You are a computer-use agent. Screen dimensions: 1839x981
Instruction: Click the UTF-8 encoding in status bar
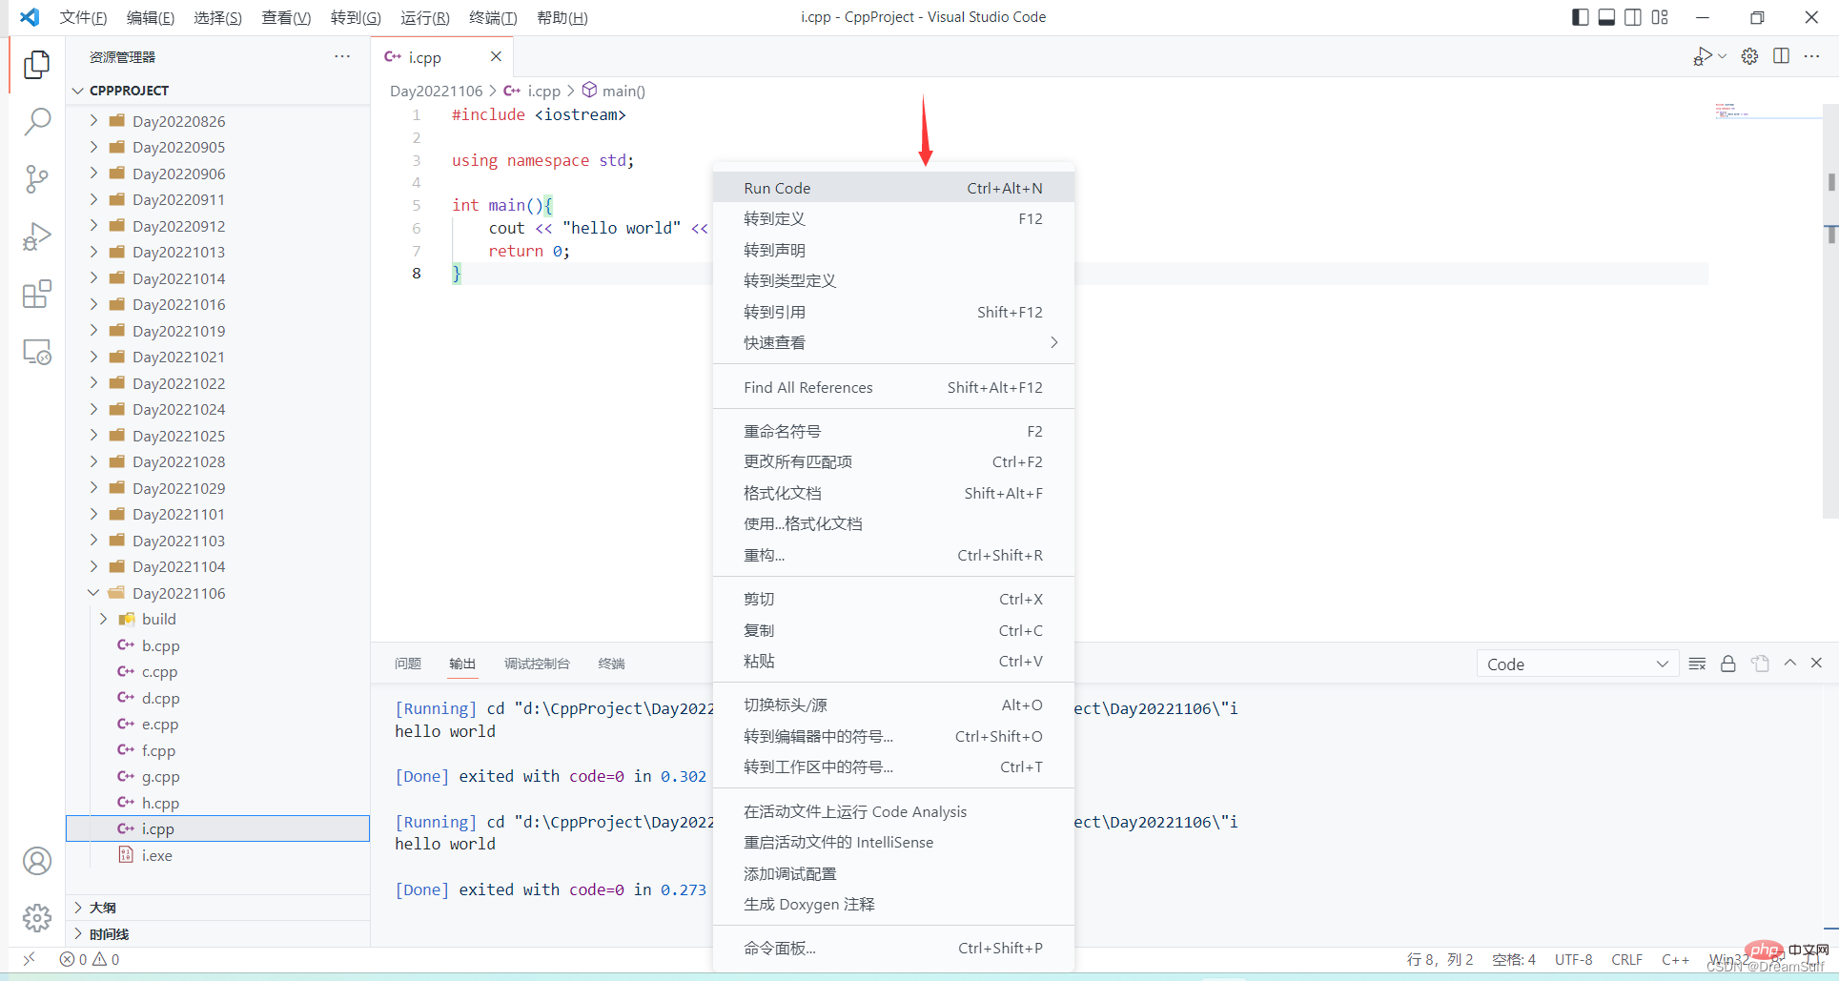point(1573,959)
